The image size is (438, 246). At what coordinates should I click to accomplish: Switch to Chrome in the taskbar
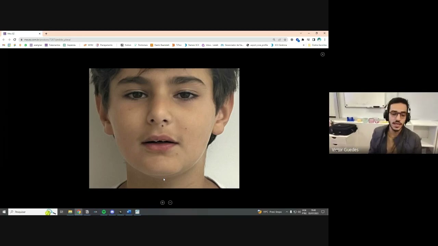79,212
